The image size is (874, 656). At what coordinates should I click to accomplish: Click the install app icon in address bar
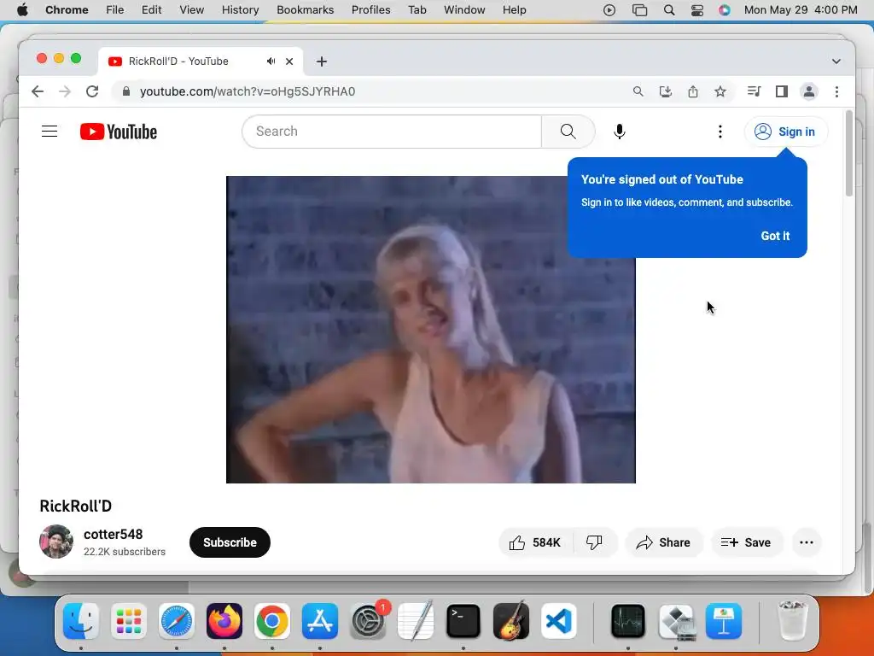point(666,91)
